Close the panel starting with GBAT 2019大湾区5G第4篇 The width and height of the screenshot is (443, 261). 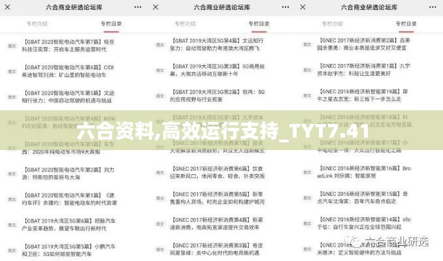[x=156, y=7]
